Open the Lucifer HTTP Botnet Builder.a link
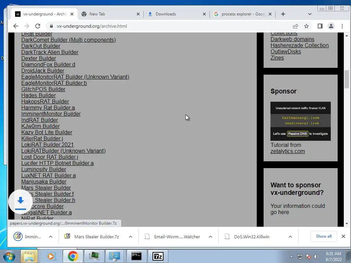Screen dimensions: 351x263 (x=57, y=163)
